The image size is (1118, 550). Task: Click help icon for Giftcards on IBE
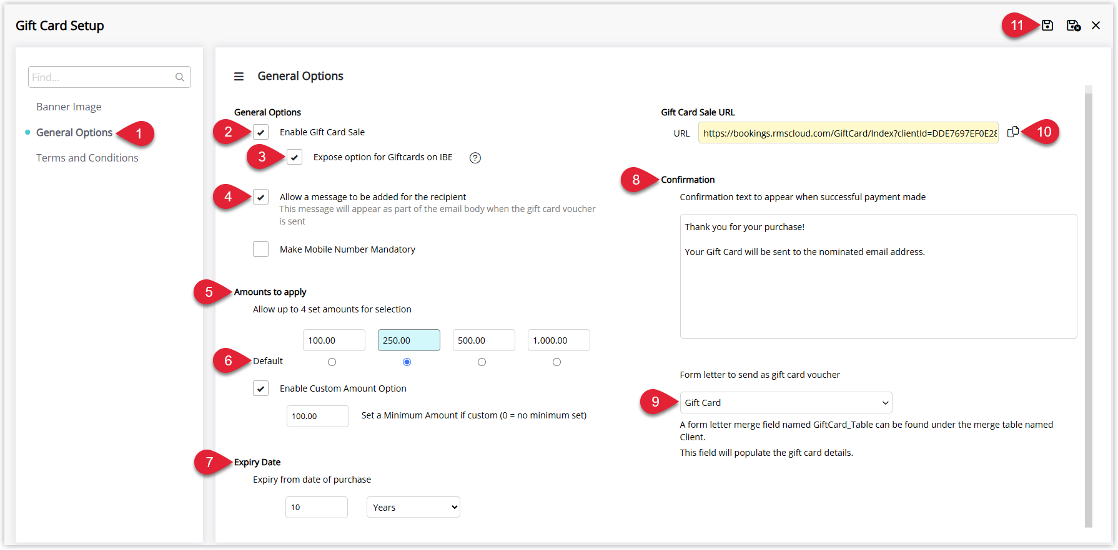475,158
